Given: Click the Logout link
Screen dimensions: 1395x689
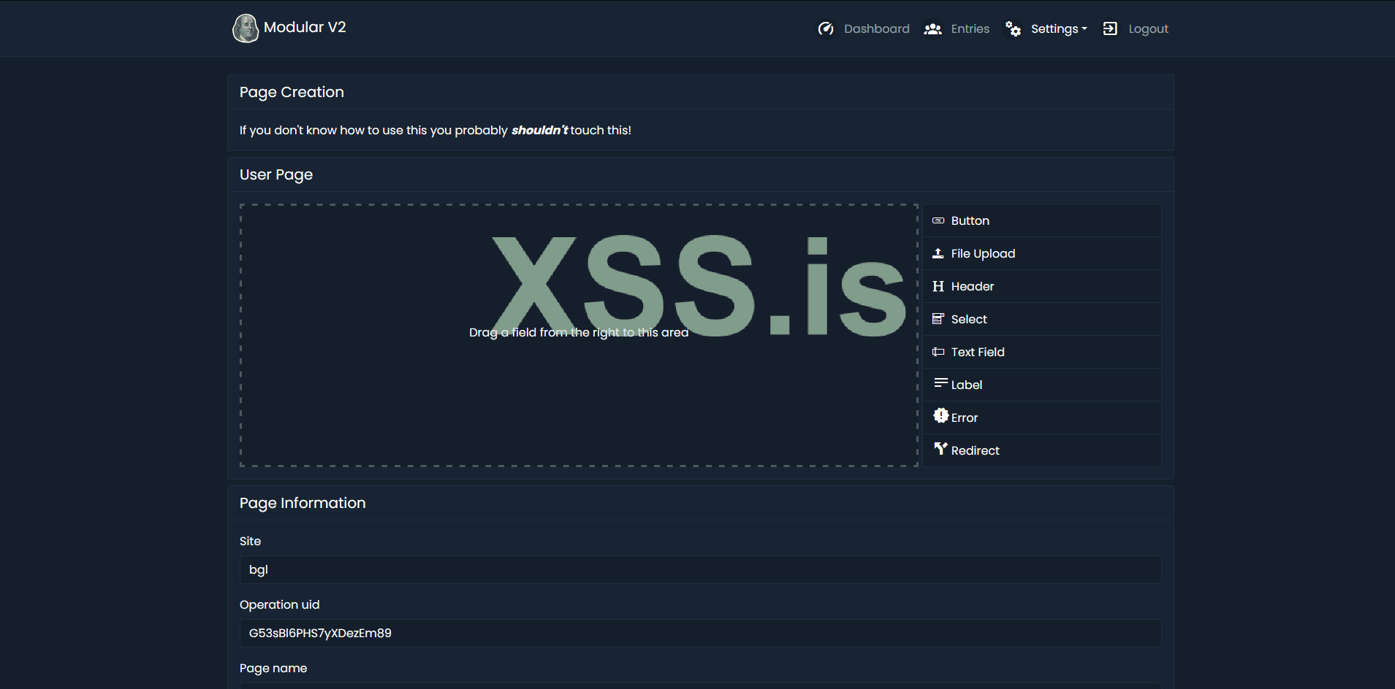Looking at the screenshot, I should pyautogui.click(x=1149, y=29).
